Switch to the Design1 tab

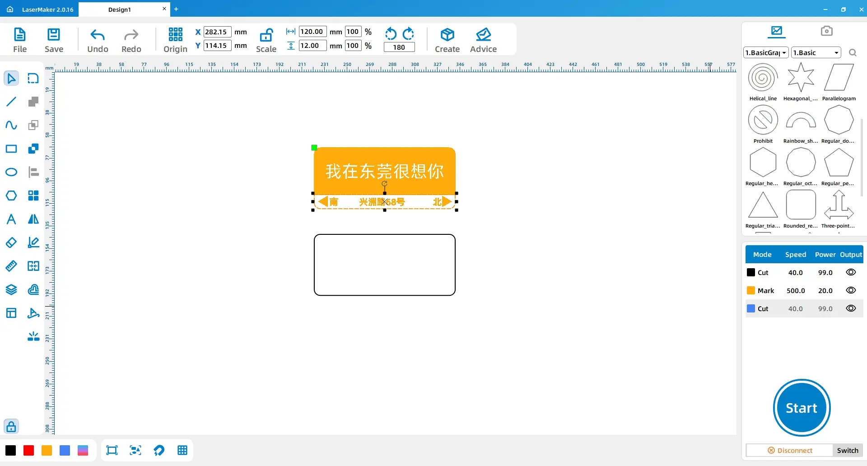(119, 9)
